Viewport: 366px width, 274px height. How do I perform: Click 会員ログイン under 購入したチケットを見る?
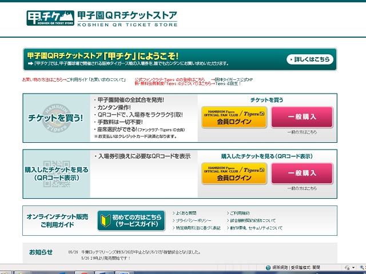(x=234, y=174)
